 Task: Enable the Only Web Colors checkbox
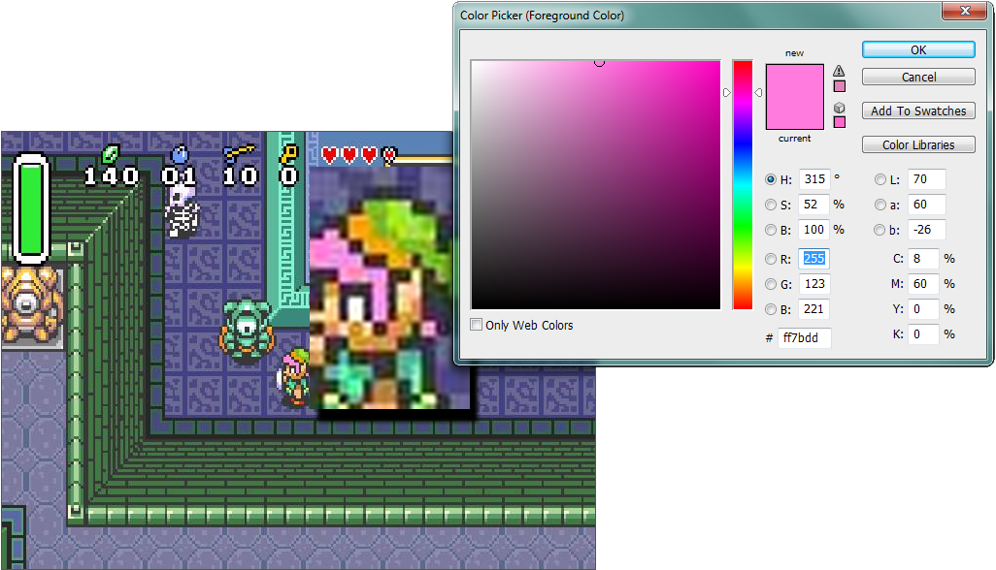coord(476,325)
